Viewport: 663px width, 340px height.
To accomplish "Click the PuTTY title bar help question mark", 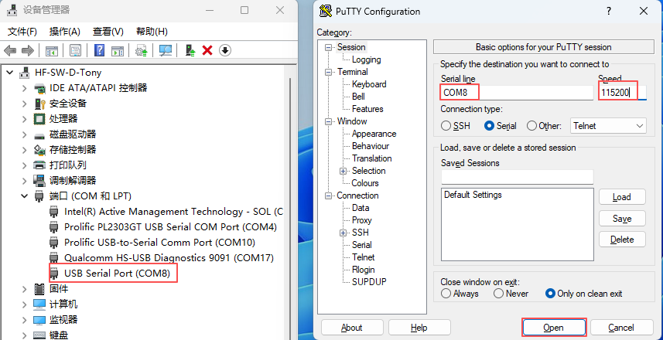I will [609, 11].
